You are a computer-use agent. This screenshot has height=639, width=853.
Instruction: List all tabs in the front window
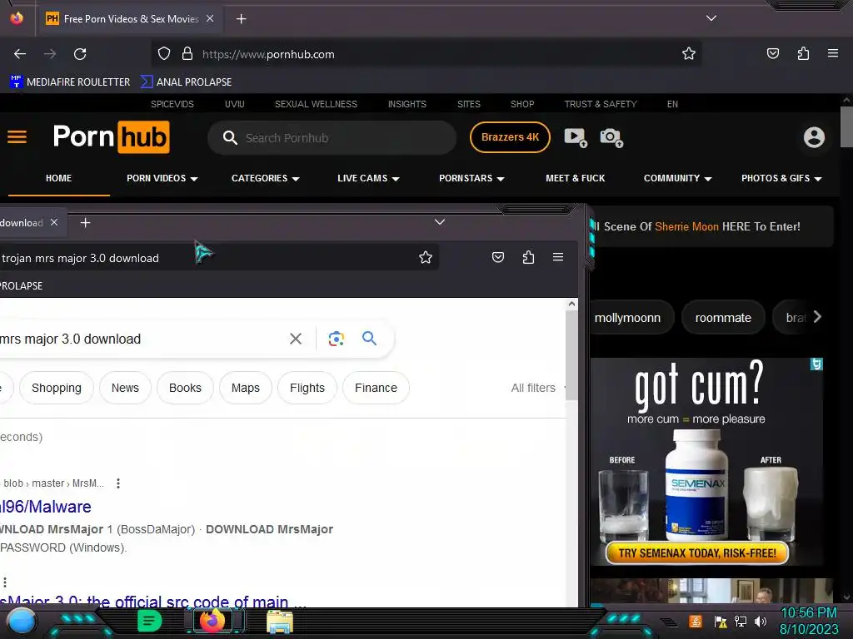(440, 221)
